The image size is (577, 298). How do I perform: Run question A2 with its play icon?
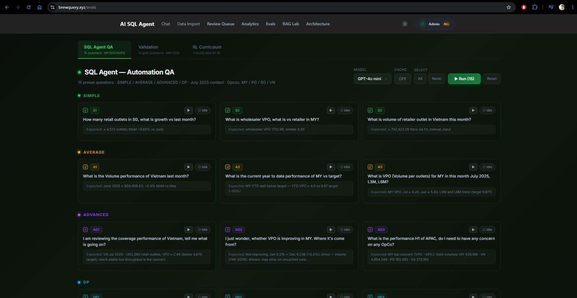pyautogui.click(x=331, y=167)
